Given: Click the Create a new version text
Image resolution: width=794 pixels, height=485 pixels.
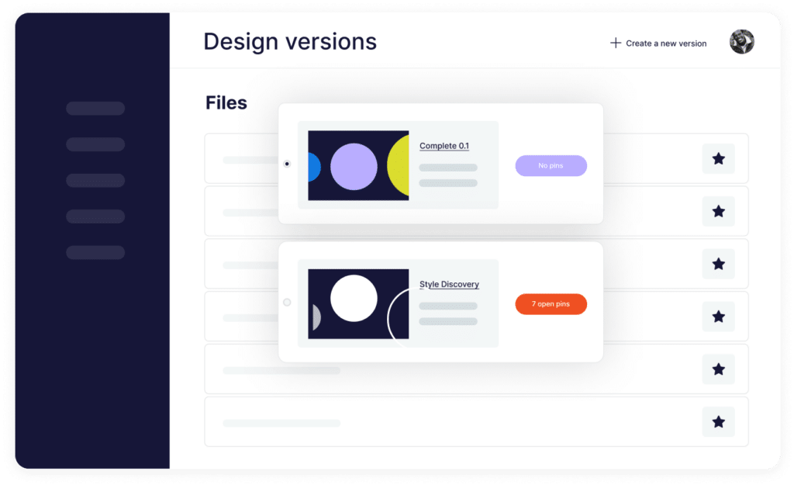Looking at the screenshot, I should point(666,43).
